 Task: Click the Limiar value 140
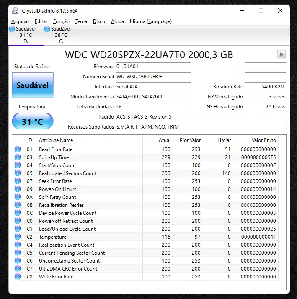(227, 173)
